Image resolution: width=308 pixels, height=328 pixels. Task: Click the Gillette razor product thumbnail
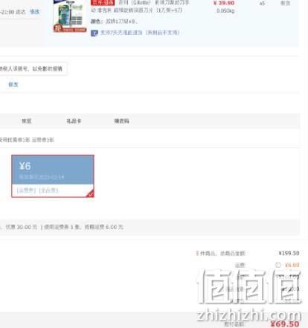tap(70, 16)
